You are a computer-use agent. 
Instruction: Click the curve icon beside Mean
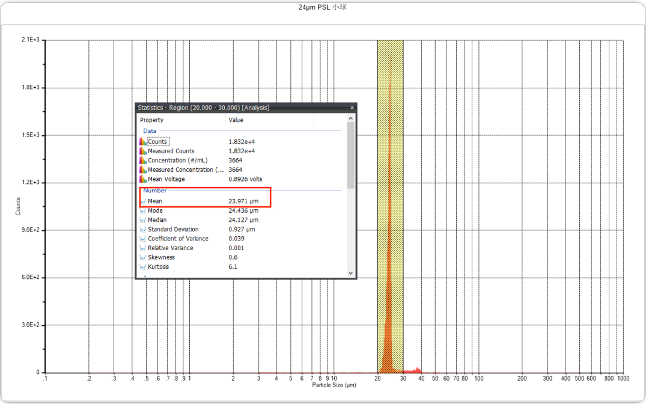pos(143,201)
